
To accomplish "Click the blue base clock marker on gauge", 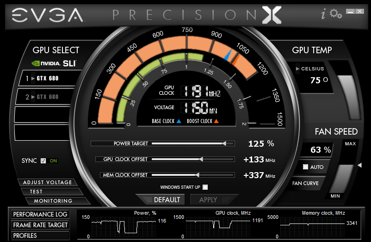I will point(228,55).
